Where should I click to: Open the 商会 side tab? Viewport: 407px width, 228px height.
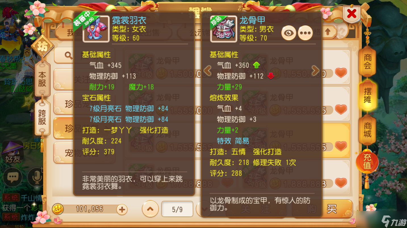click(x=367, y=62)
